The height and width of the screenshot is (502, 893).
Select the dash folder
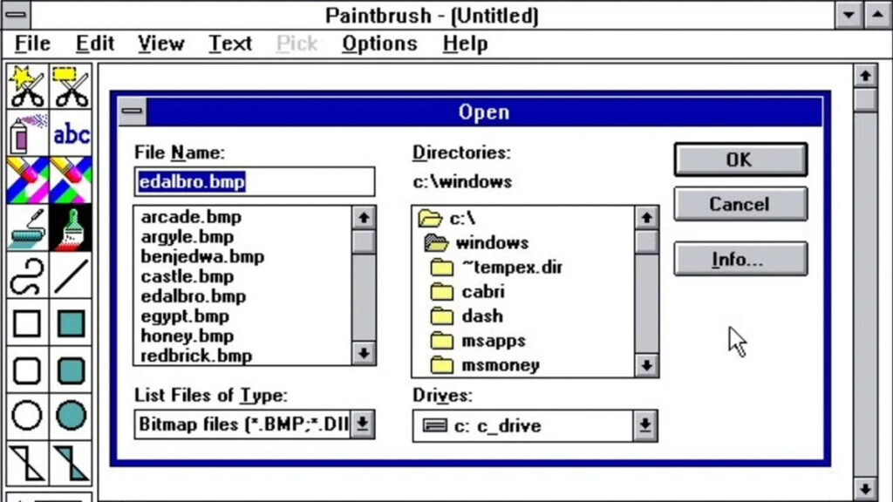click(467, 315)
